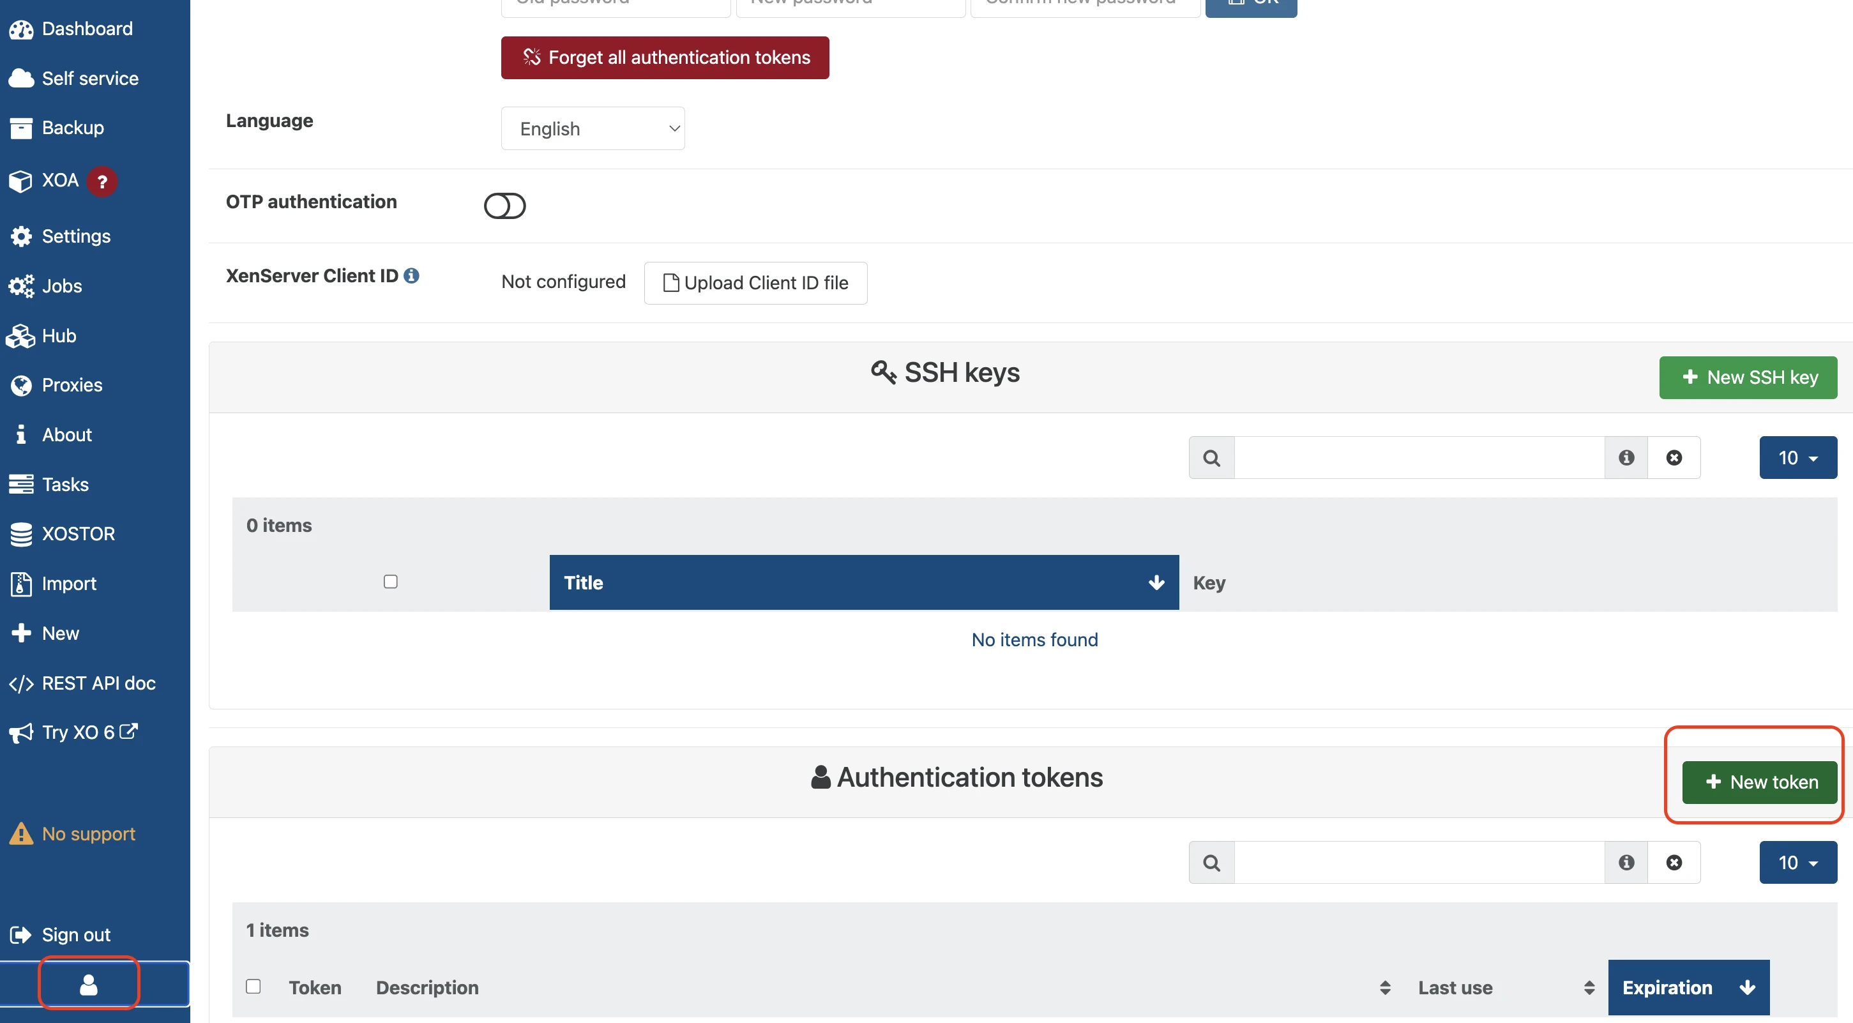Image resolution: width=1853 pixels, height=1023 pixels.
Task: Click the No support warning icon
Action: tap(21, 834)
